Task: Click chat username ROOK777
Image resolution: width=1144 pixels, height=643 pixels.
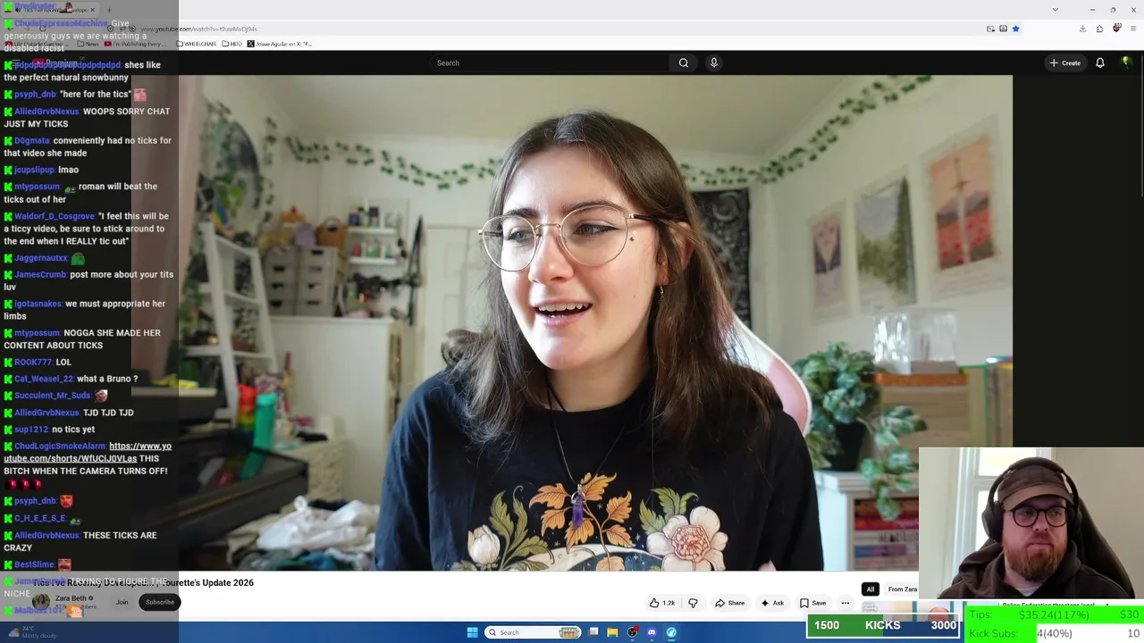Action: [33, 362]
